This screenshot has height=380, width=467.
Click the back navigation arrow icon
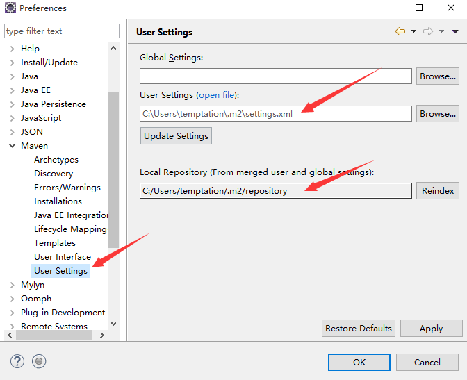point(400,31)
